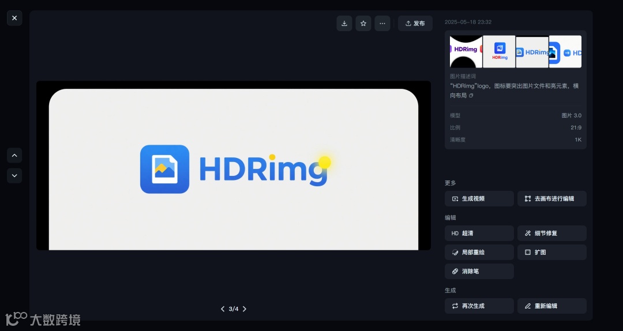Open the more options ellipsis menu
The image size is (623, 331).
(382, 24)
